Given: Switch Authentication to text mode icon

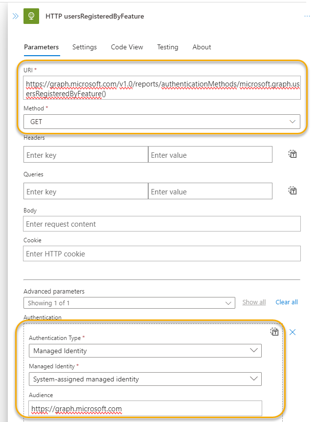Looking at the screenshot, I should pyautogui.click(x=274, y=332).
